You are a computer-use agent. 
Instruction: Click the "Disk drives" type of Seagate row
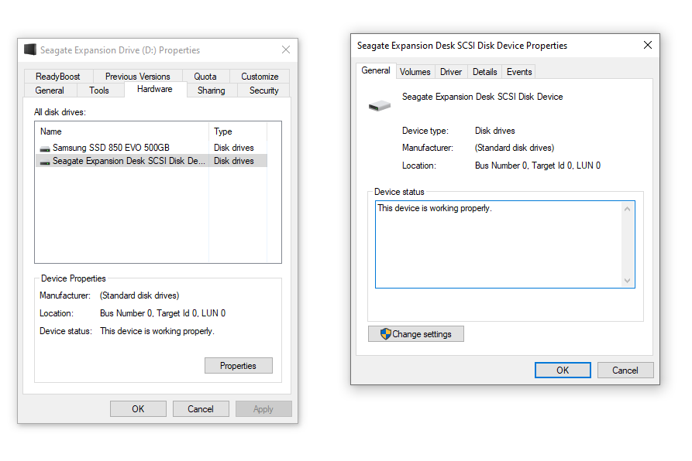pyautogui.click(x=234, y=161)
